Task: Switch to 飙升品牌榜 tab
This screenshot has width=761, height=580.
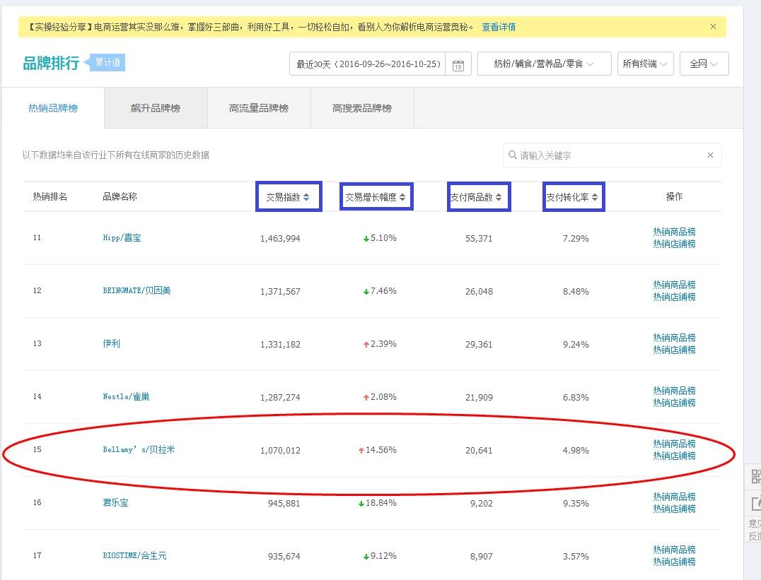Action: 156,108
